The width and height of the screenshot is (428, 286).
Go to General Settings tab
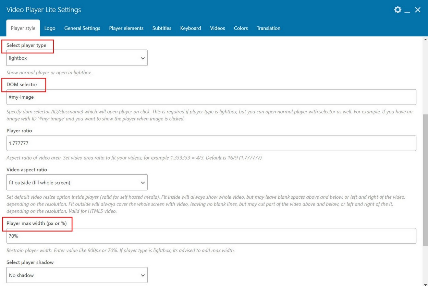[x=82, y=28]
